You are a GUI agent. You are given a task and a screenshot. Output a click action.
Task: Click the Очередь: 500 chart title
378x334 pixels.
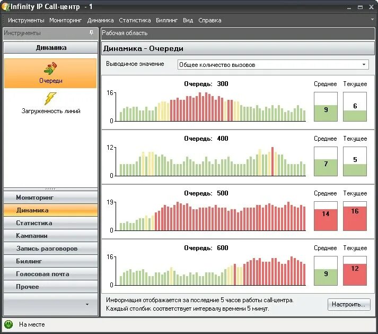click(x=206, y=193)
